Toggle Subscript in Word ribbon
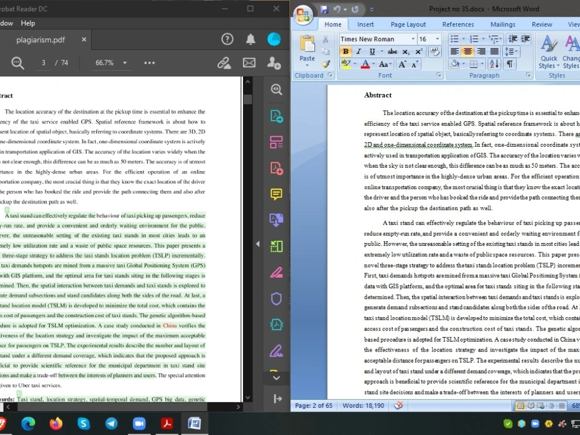This screenshot has height=435, width=580. [x=406, y=52]
